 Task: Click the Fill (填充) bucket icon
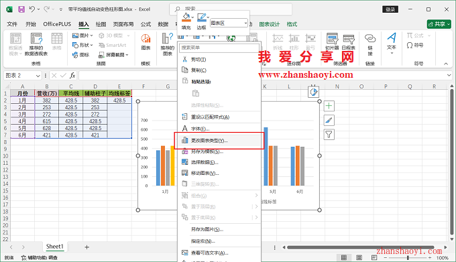pos(186,17)
